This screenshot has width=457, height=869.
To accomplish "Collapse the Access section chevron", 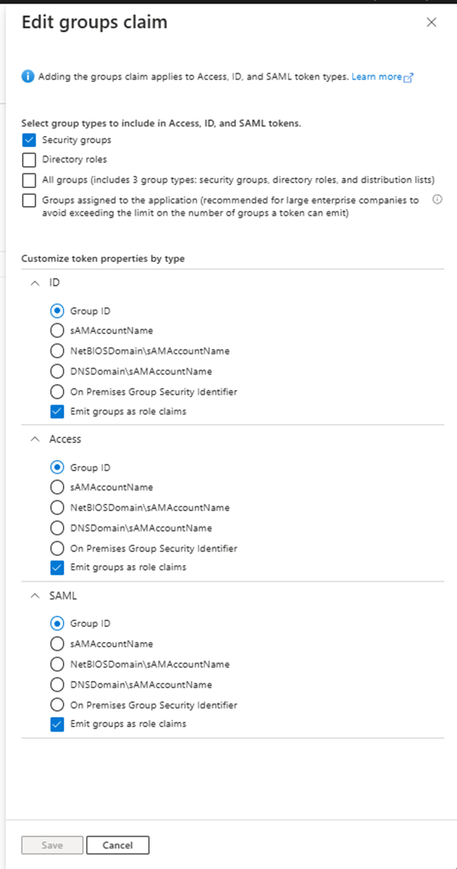I will click(36, 439).
